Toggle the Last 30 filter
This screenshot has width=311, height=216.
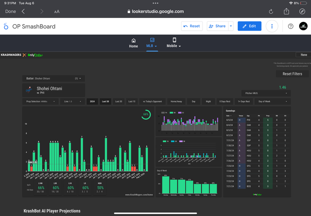click(119, 101)
